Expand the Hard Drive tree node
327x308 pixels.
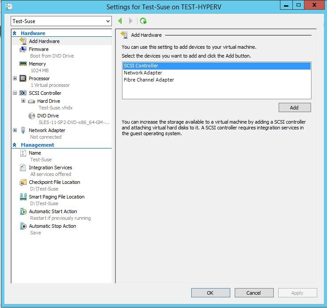(24, 101)
